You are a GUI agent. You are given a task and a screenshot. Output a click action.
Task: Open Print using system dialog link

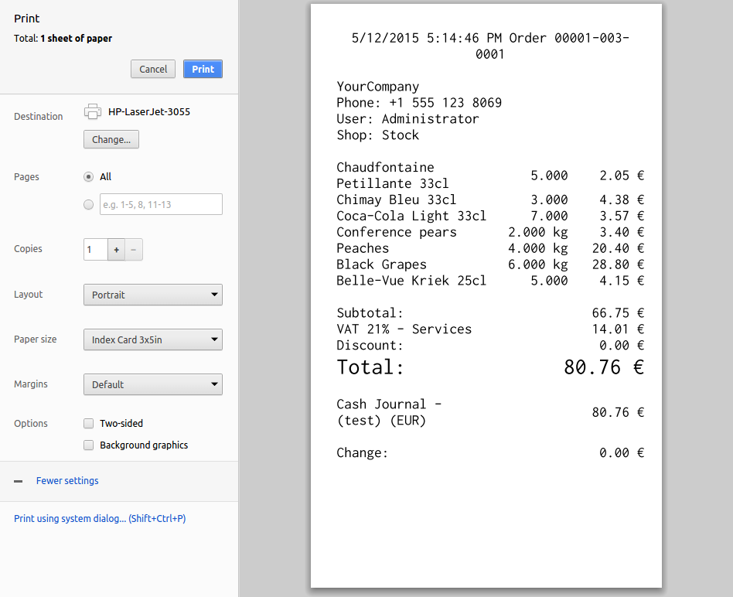(100, 519)
